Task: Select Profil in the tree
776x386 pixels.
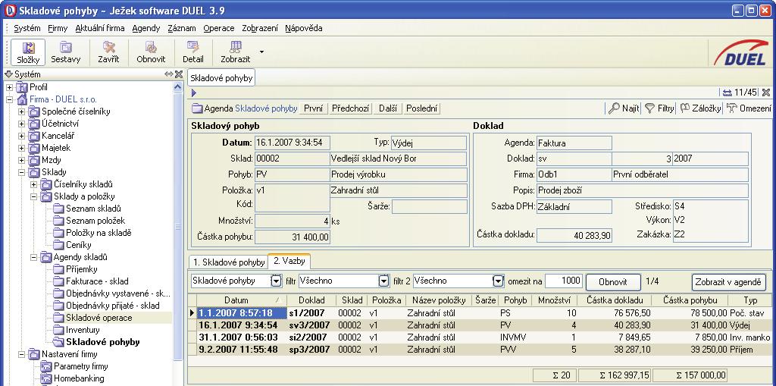Action: [38, 87]
